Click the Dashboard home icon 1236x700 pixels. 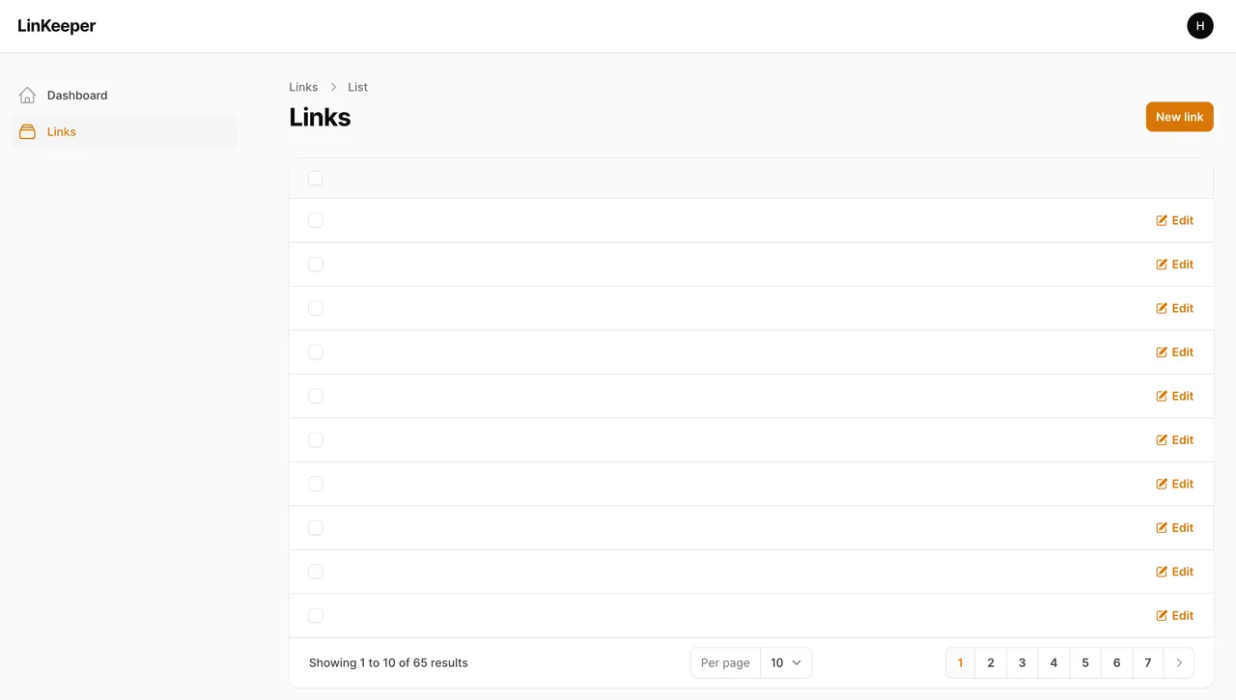27,96
